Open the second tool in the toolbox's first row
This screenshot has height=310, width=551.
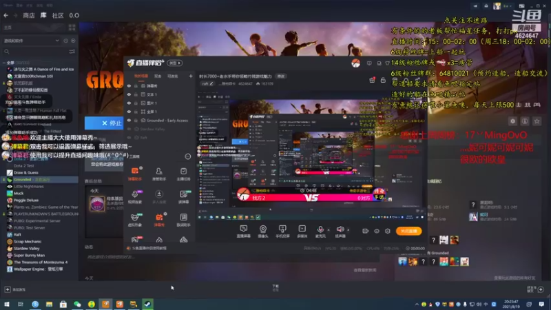pyautogui.click(x=159, y=174)
